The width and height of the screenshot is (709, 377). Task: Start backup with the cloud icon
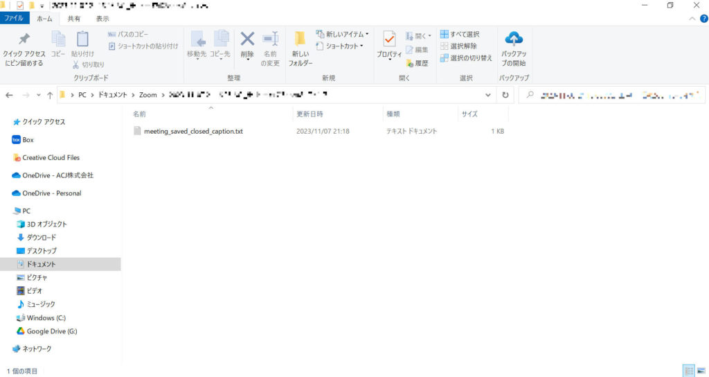514,40
